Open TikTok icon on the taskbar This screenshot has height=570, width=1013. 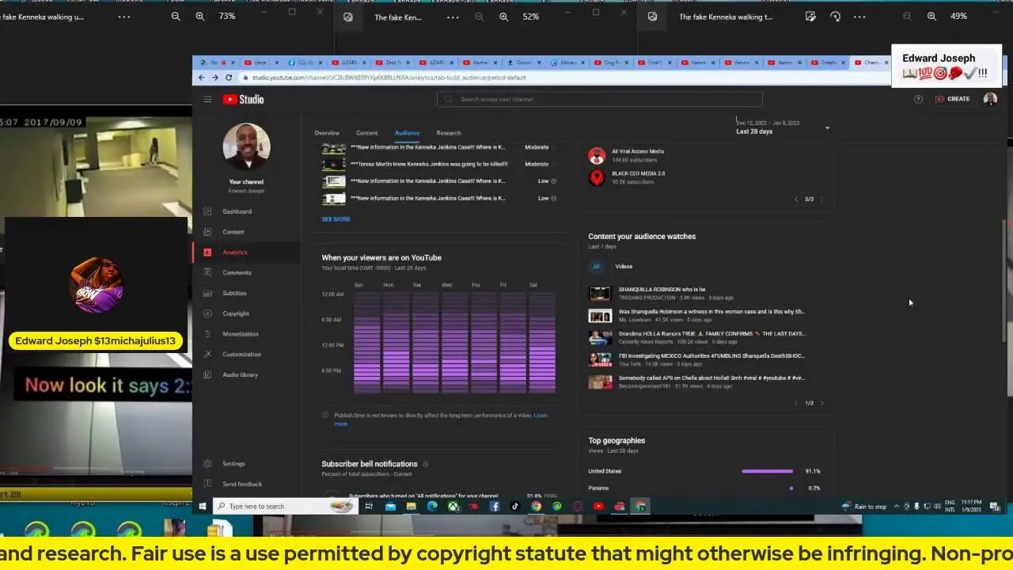click(515, 507)
